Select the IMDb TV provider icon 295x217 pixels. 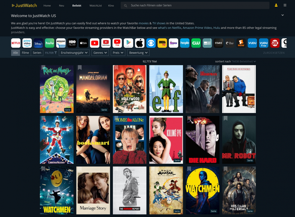click(162, 43)
